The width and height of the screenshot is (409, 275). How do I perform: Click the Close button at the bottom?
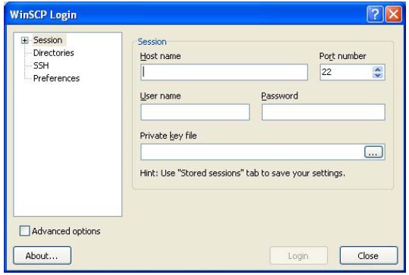point(369,256)
